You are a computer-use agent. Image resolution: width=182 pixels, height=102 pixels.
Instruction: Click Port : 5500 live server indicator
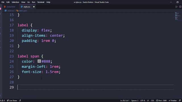pyautogui.click(x=161, y=101)
